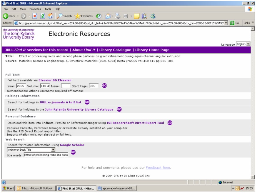Click the Forward arrow icon
The height and width of the screenshot is (193, 257).
[24, 16]
